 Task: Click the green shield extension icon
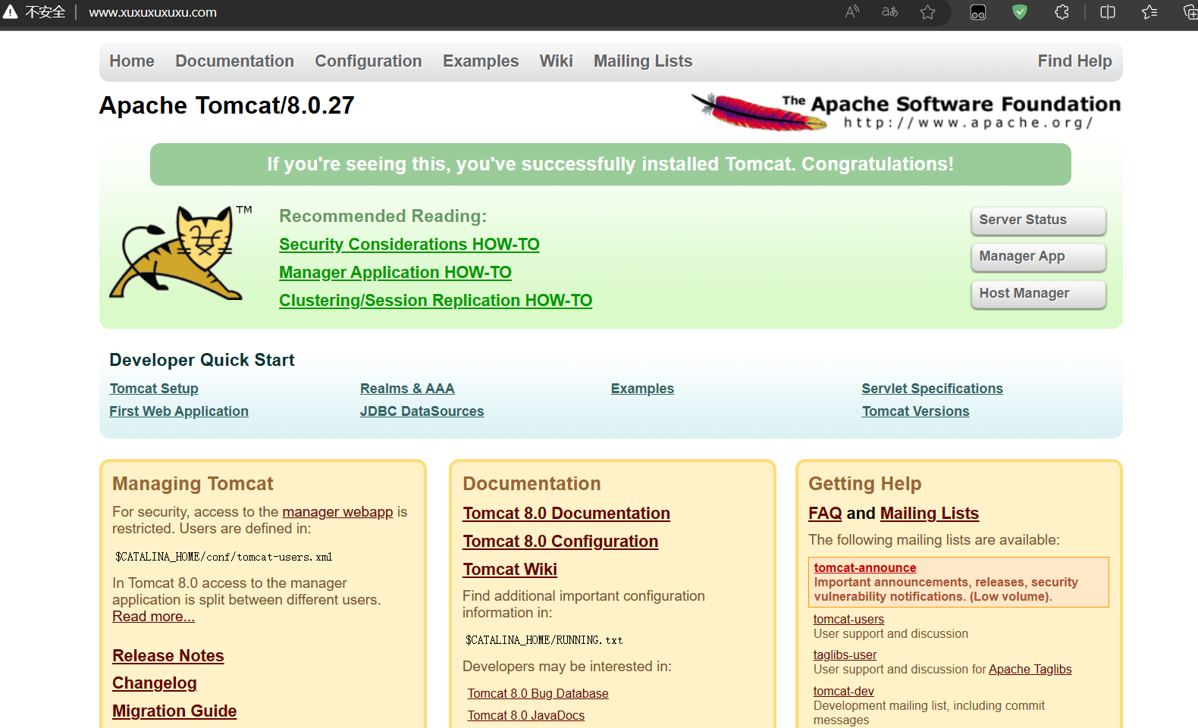point(1020,12)
